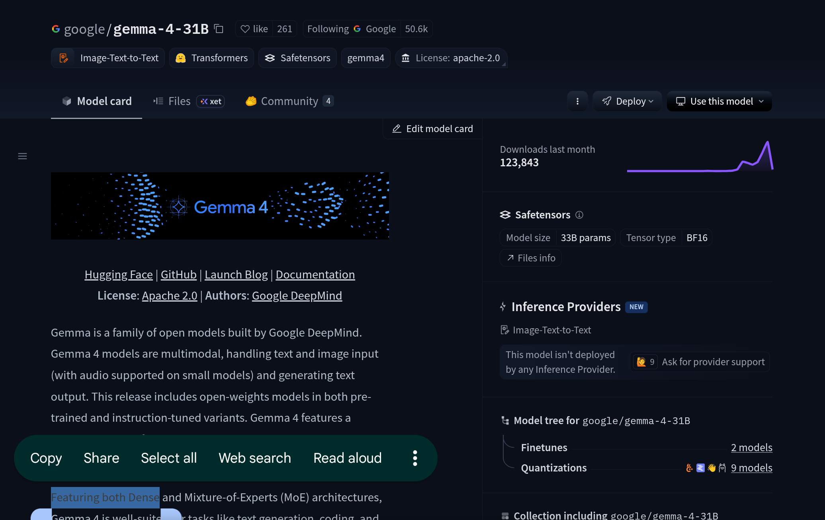Open the Launch Blog link
The image size is (825, 520).
coord(236,275)
